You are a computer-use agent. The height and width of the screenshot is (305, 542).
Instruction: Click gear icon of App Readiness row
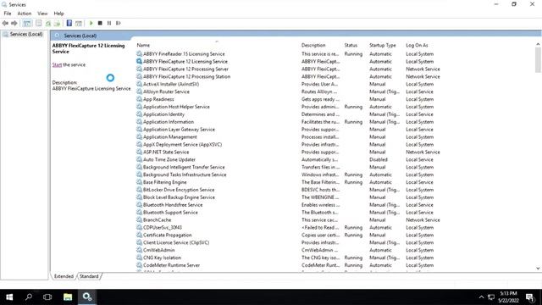pyautogui.click(x=139, y=99)
